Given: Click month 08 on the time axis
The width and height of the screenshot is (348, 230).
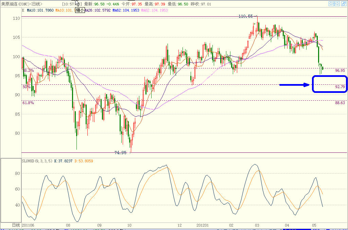Looking at the screenshot, I should [x=68, y=225].
